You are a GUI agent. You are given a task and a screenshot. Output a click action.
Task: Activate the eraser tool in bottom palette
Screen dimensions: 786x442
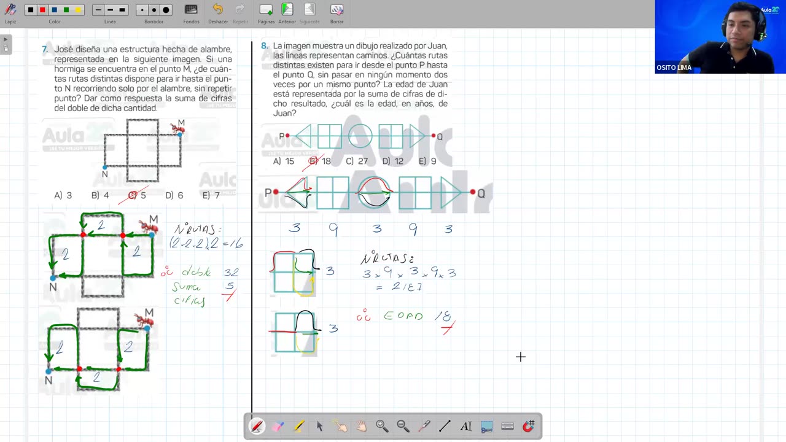point(278,425)
